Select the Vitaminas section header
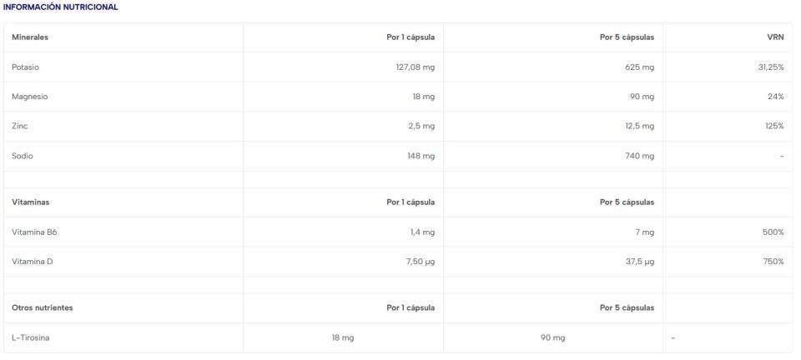Screen dimensions: 801x360 [x=30, y=202]
